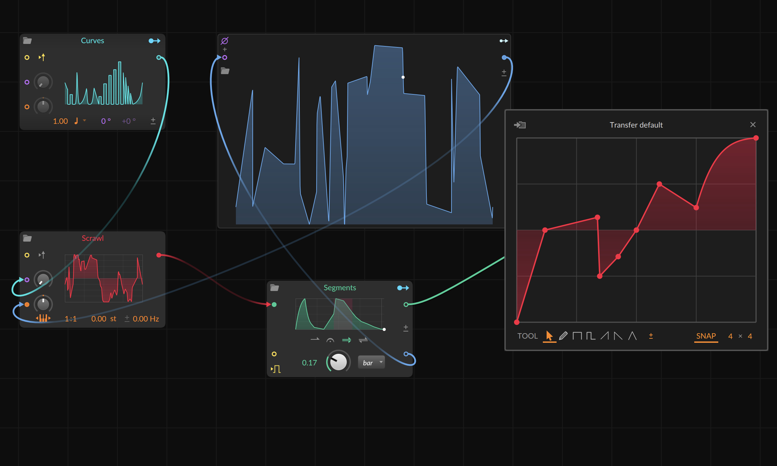Click the retrigger arrow icon on the Curves module

click(x=42, y=57)
